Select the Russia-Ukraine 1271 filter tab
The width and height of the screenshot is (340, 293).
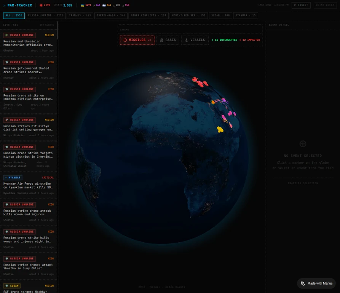coord(46,15)
